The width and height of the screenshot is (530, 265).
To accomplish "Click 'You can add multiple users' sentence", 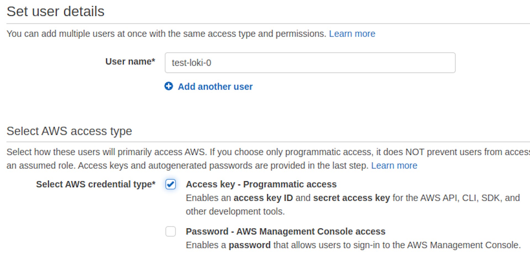I will [x=166, y=34].
